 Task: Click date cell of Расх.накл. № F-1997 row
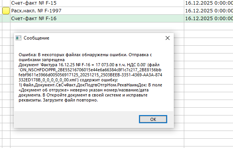tap(209, 11)
